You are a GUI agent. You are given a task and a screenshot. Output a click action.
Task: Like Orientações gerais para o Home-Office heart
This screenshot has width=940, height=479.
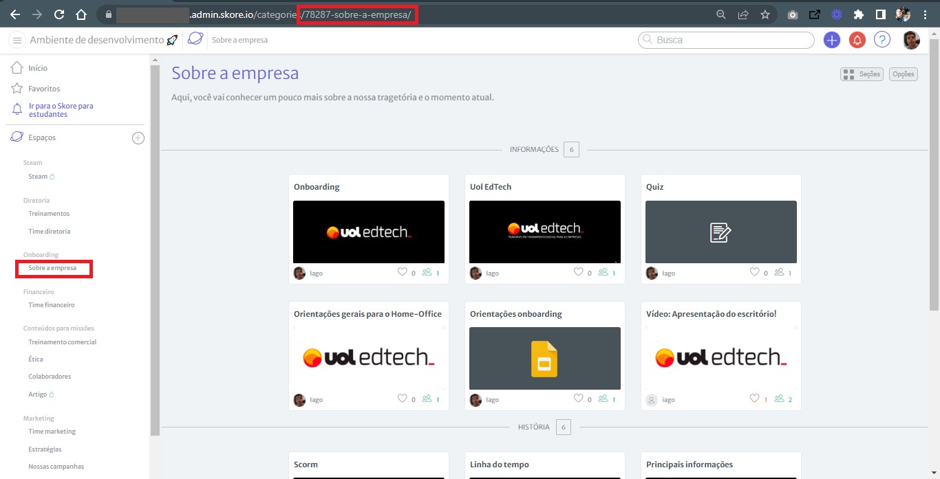click(403, 399)
